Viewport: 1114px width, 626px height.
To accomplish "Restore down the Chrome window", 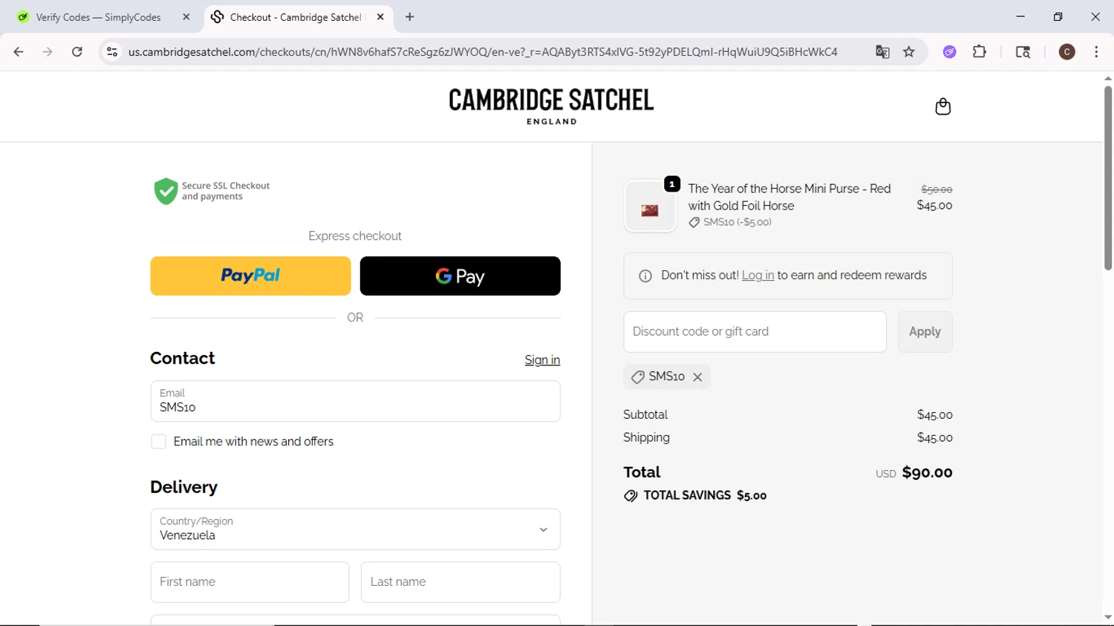I will tap(1058, 16).
